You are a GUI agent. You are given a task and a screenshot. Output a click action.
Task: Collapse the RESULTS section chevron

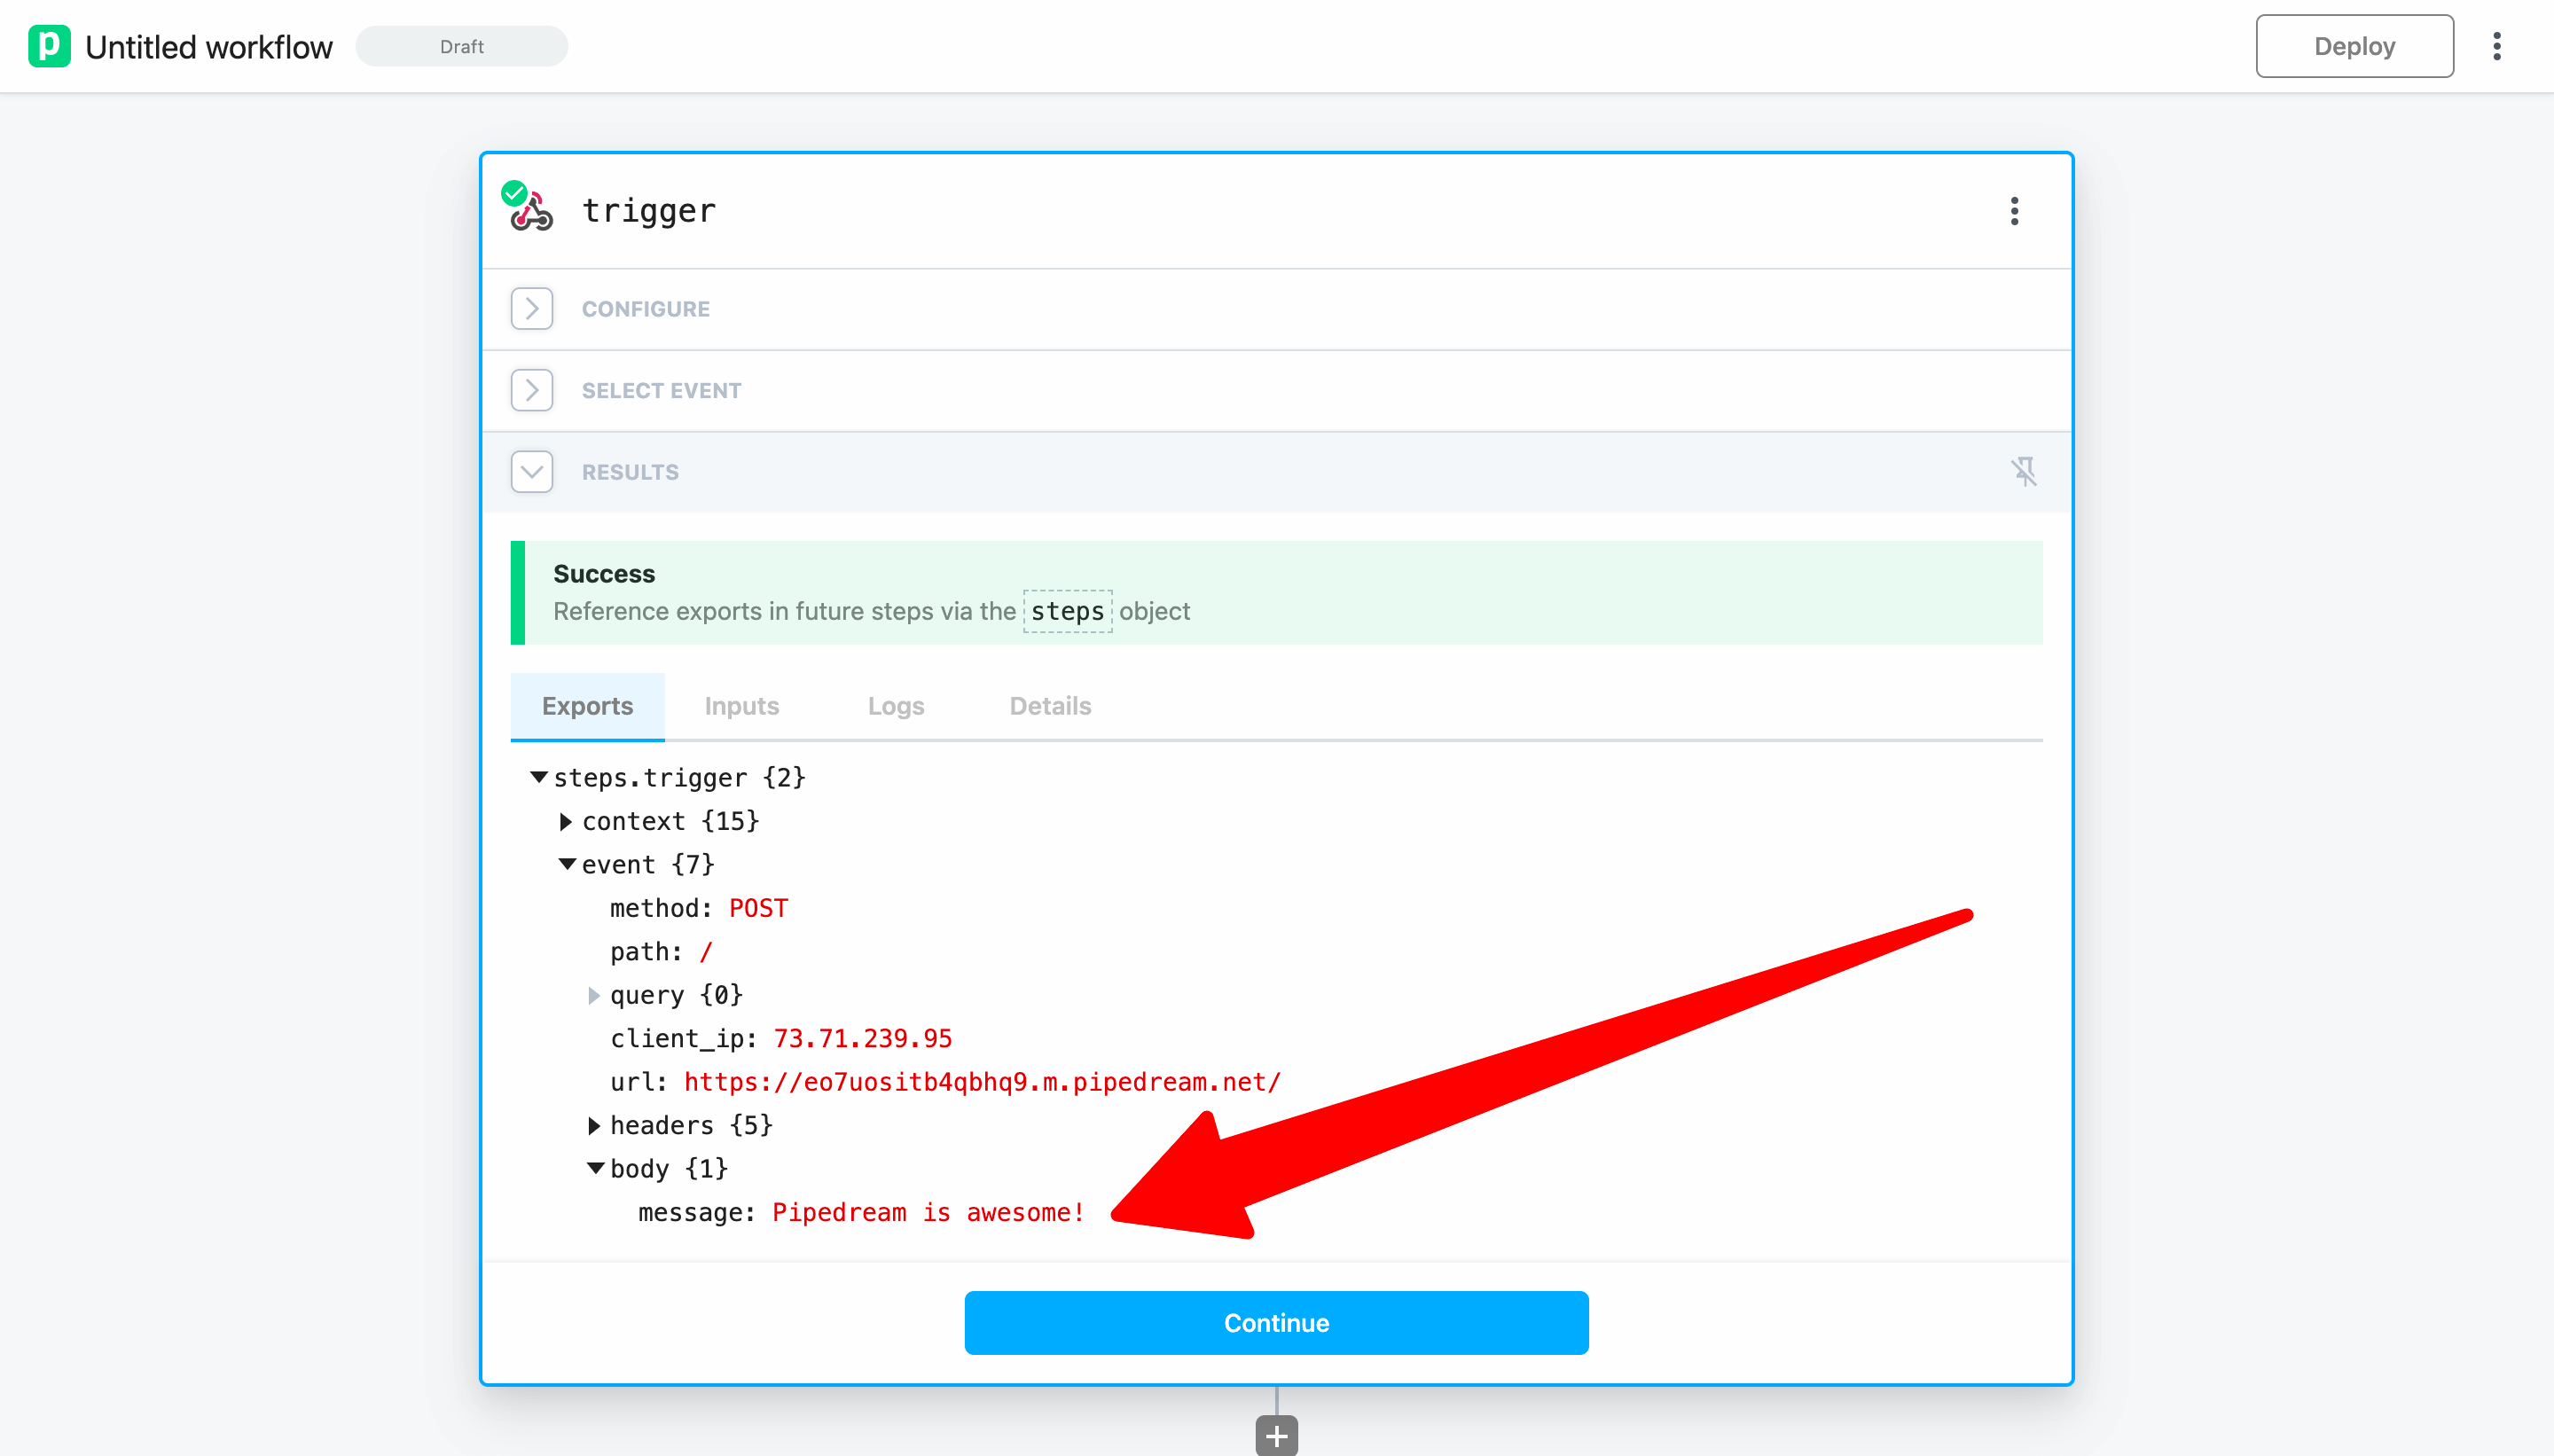coord(531,472)
